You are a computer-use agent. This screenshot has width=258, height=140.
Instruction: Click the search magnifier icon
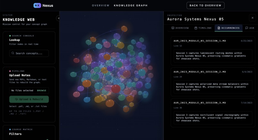point(13,53)
